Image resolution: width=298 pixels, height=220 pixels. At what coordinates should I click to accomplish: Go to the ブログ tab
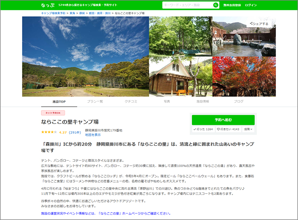click(x=239, y=101)
